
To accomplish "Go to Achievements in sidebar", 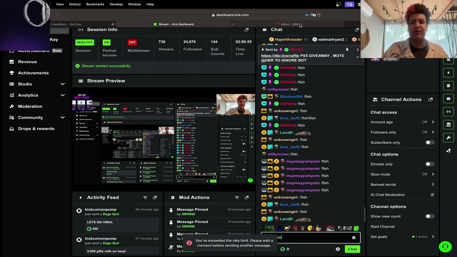I will 33,73.
